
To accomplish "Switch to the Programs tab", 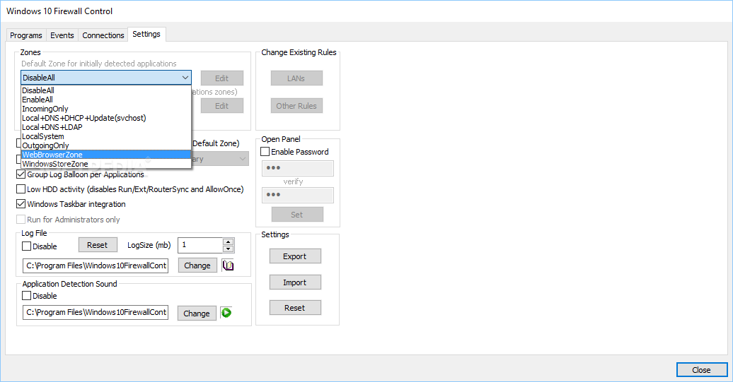I will click(x=26, y=35).
